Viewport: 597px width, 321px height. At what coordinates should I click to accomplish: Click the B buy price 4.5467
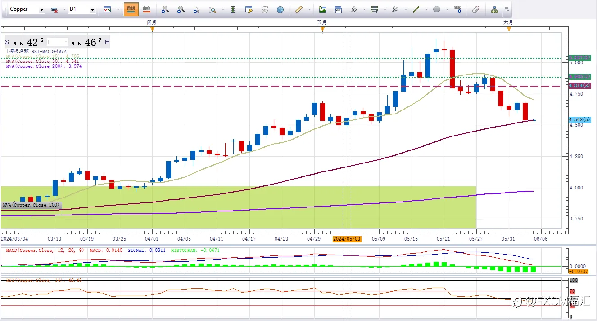90,42
